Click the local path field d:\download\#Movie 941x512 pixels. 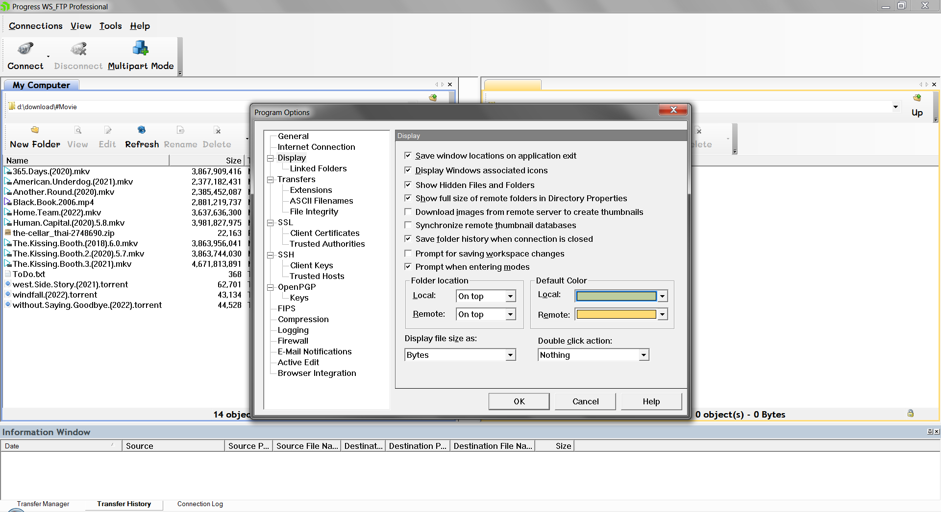tap(47, 107)
